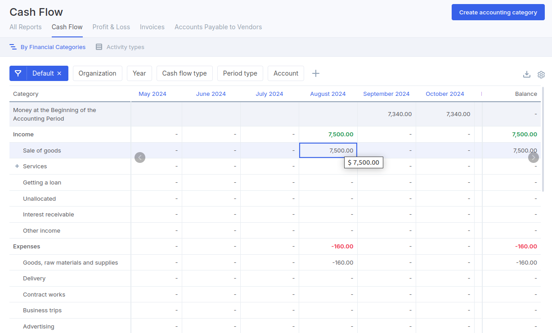This screenshot has width=552, height=333.
Task: Click Create accounting category button
Action: tap(498, 13)
